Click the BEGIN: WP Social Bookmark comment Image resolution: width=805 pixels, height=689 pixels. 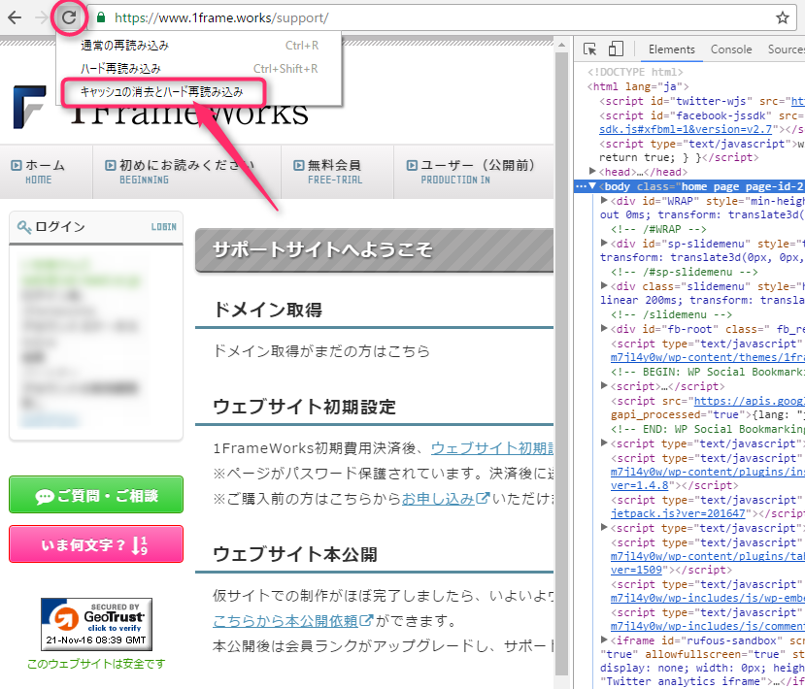[x=708, y=372]
